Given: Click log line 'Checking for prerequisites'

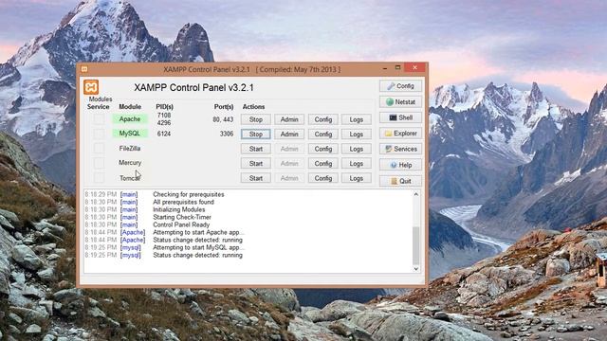Looking at the screenshot, I should [x=189, y=194].
